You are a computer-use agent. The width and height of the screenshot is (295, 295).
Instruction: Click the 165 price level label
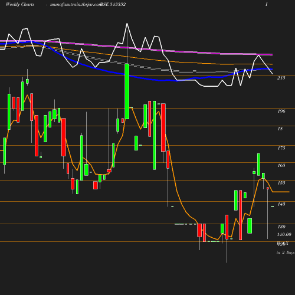point(281,165)
